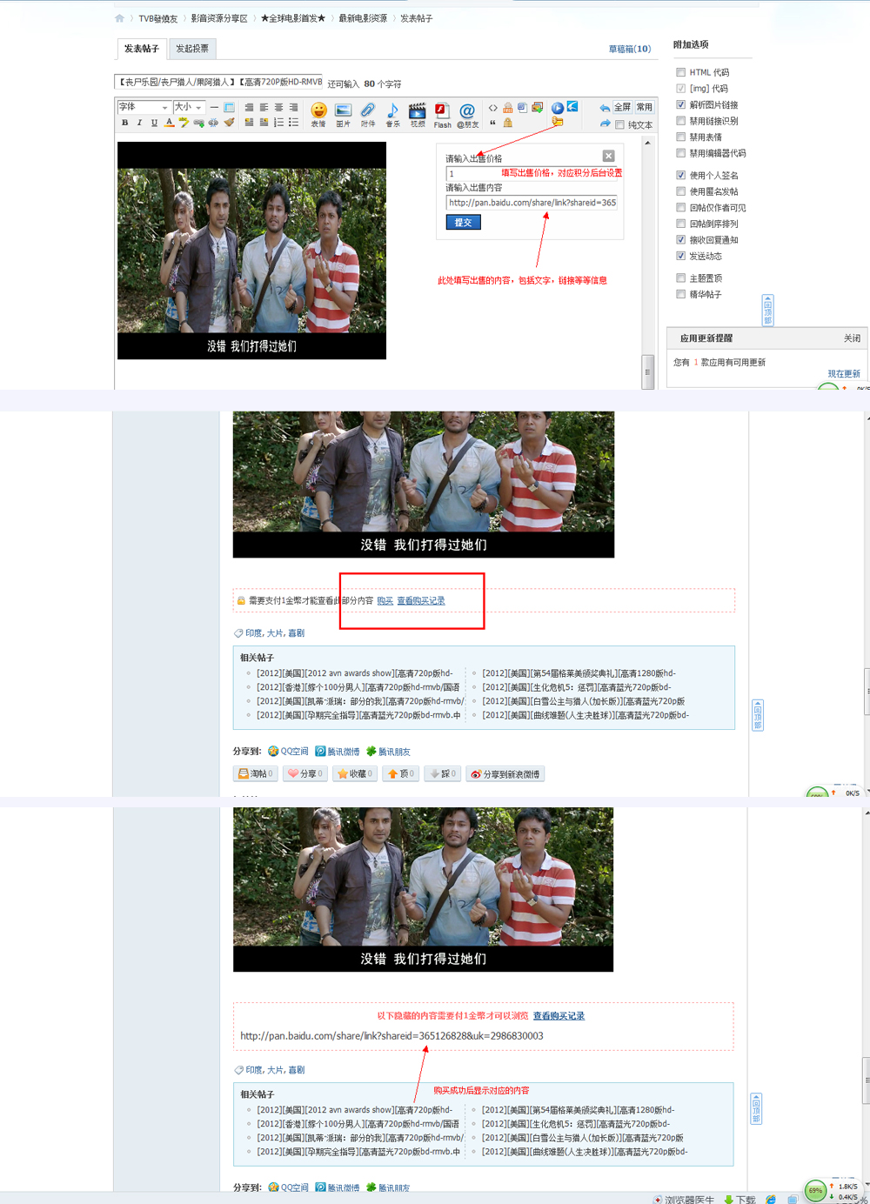The width and height of the screenshot is (870, 1204).
Task: Click the 淘帖 button below the post
Action: (x=256, y=773)
